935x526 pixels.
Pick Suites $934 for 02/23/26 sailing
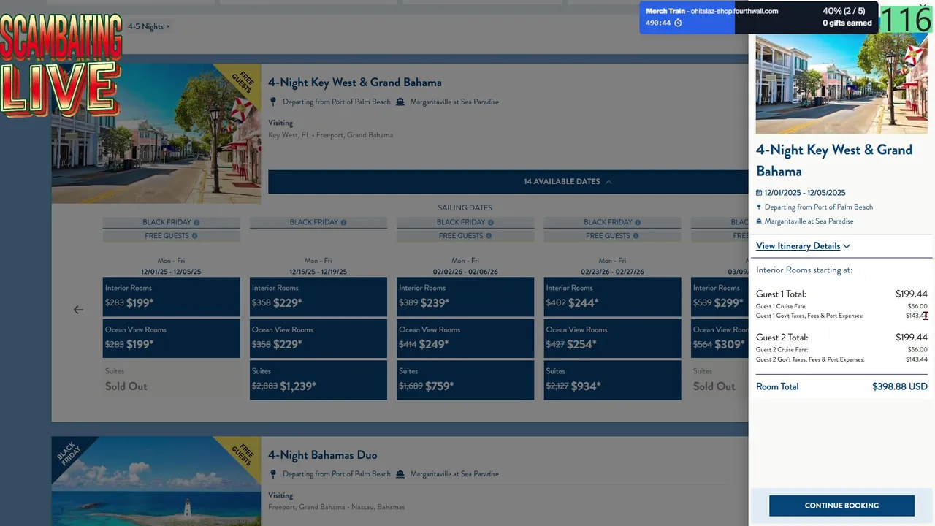point(612,380)
